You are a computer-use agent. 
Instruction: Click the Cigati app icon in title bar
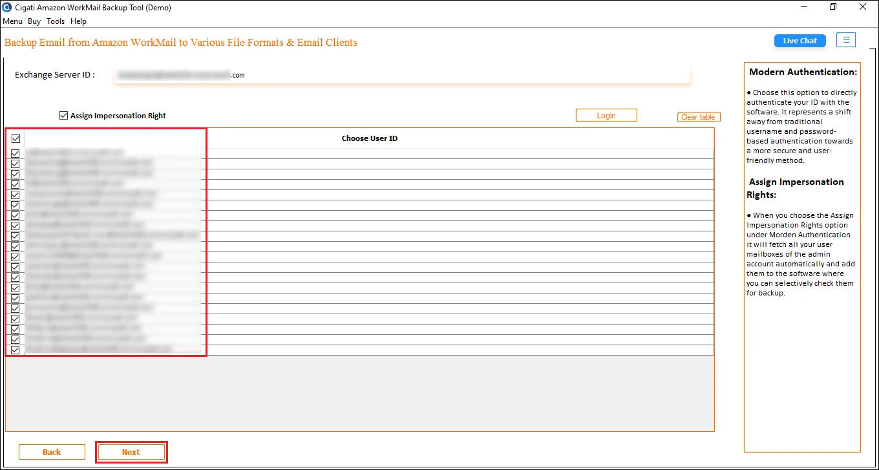pyautogui.click(x=7, y=7)
